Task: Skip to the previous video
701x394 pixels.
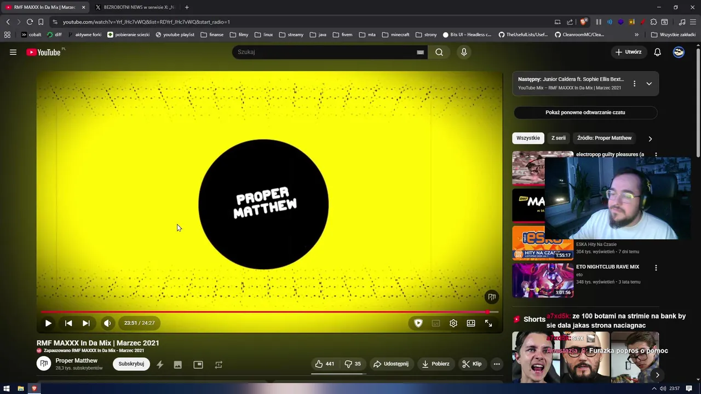Action: click(x=68, y=323)
